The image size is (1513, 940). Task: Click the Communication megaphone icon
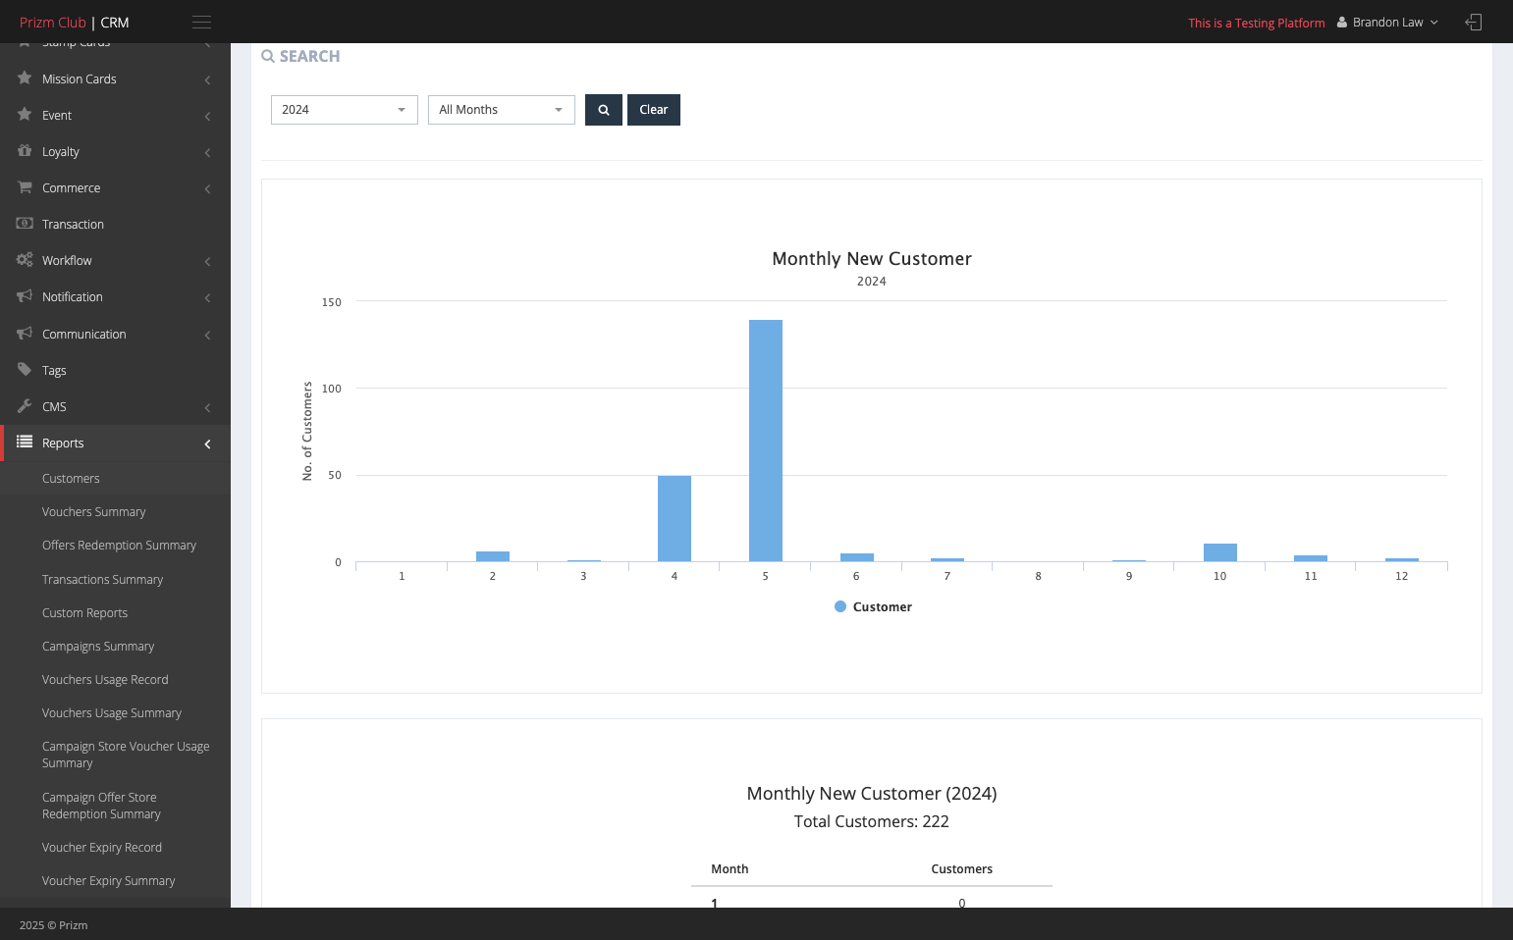pos(25,334)
